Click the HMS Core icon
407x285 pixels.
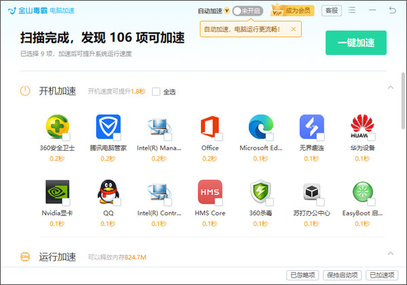point(210,192)
